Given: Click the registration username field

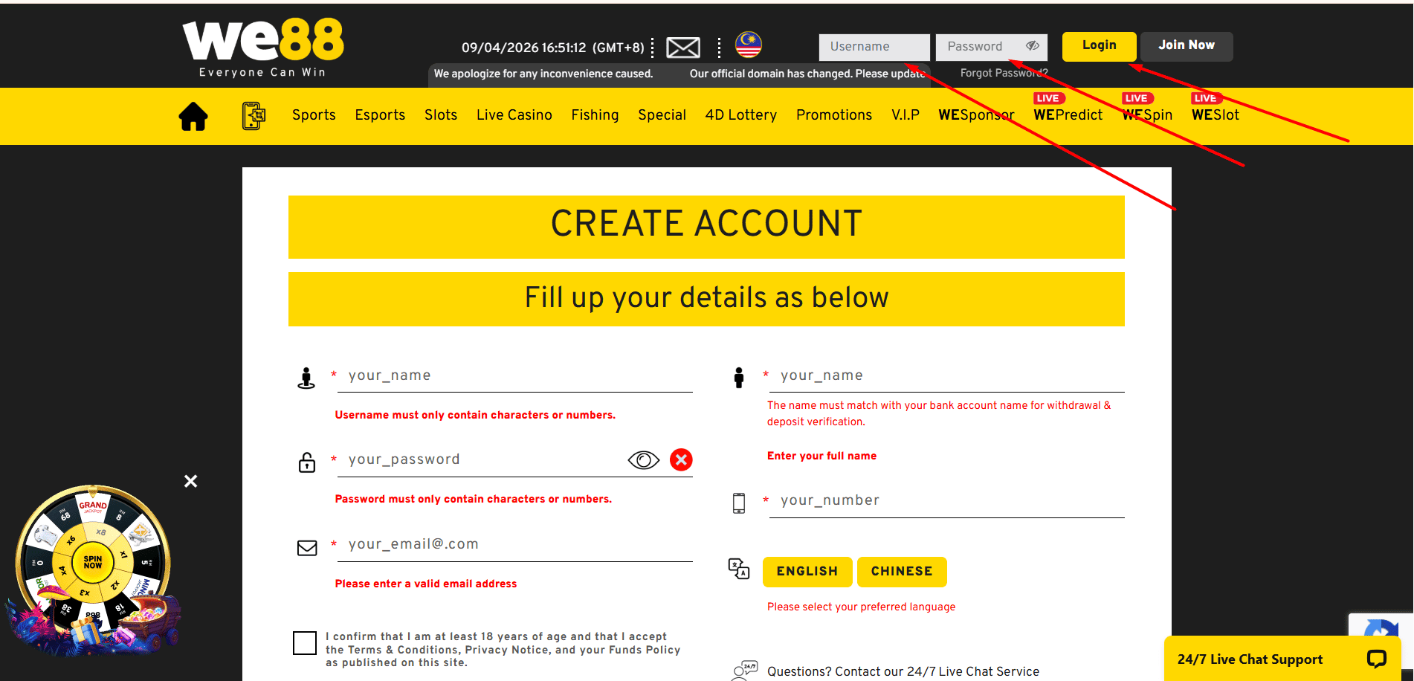Looking at the screenshot, I should 515,376.
